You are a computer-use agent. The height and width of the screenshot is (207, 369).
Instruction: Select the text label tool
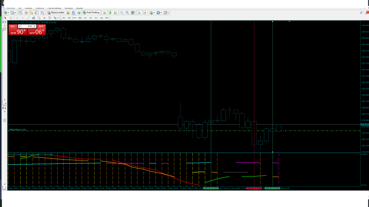tap(50, 18)
